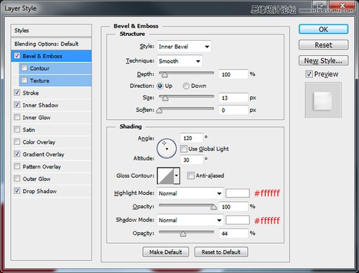
Task: Open the Highlight Mode dropdown
Action: pyautogui.click(x=190, y=193)
